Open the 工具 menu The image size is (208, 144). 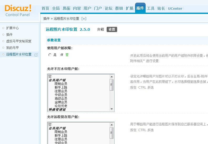(151, 8)
